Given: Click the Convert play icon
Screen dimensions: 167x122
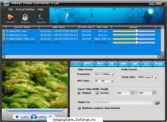Looking at the screenshot, I should pos(10,17).
